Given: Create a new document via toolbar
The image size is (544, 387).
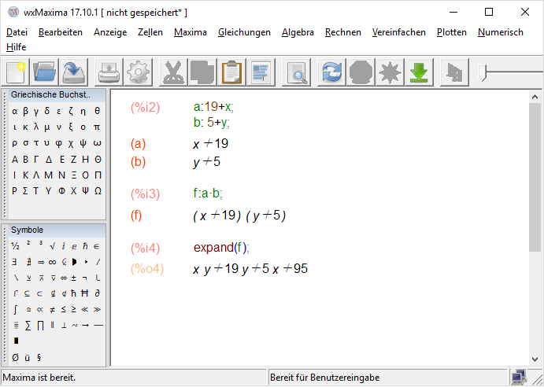Looking at the screenshot, I should click(x=17, y=73).
